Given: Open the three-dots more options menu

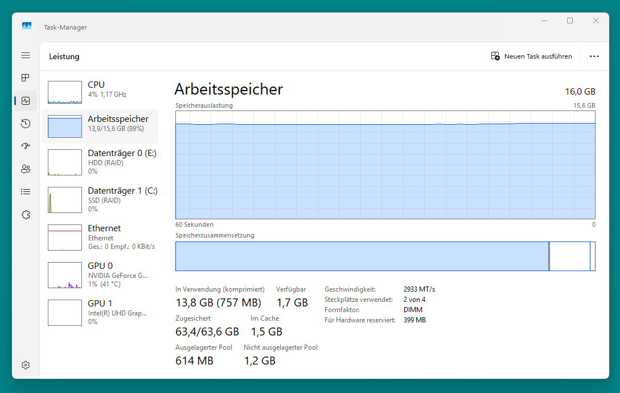Looking at the screenshot, I should pos(594,56).
